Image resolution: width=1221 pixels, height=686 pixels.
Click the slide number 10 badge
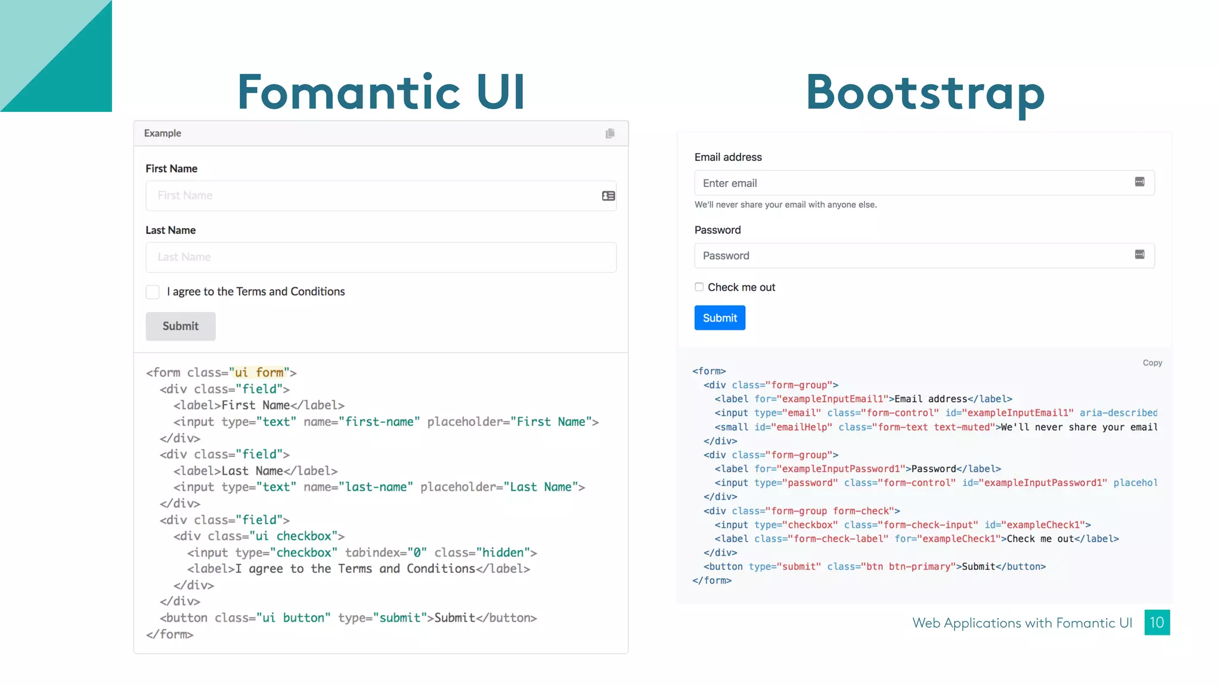1157,622
